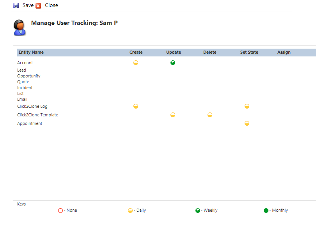Toggle Click2Clone Log Create tracking icon

pos(136,106)
